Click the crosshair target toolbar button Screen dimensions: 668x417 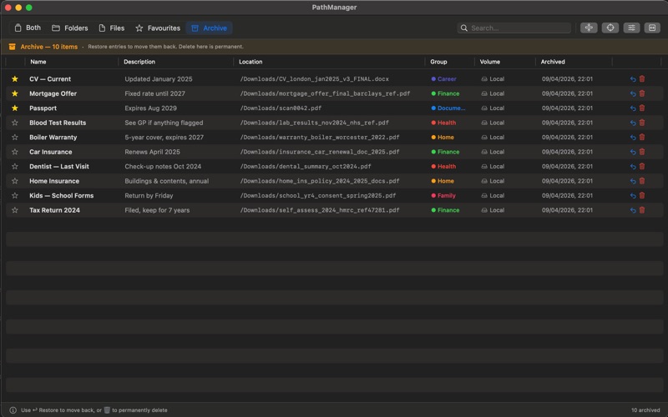coord(610,28)
